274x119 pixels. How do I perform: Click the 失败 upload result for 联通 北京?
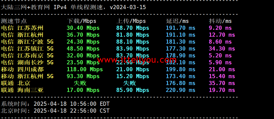[x=129, y=83]
